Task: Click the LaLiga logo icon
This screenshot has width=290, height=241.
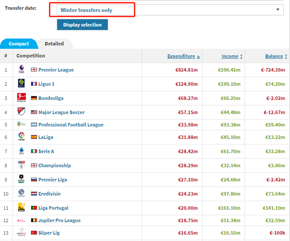Action: 22,136
